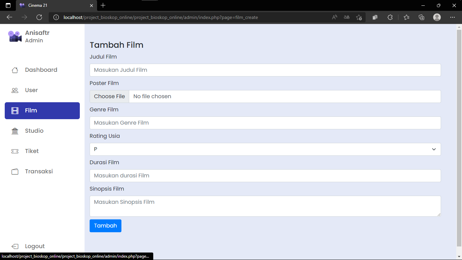Click inside the Masukan Judul Film field
The height and width of the screenshot is (260, 462).
click(265, 70)
